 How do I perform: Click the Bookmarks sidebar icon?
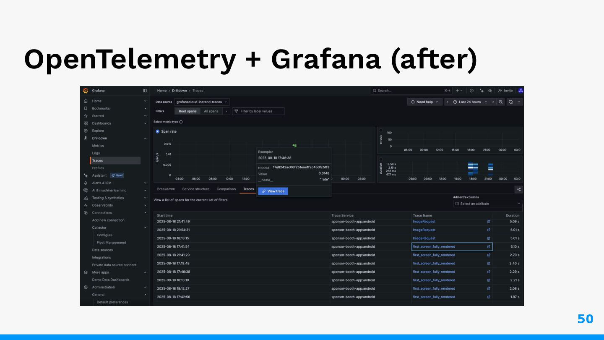pos(86,108)
